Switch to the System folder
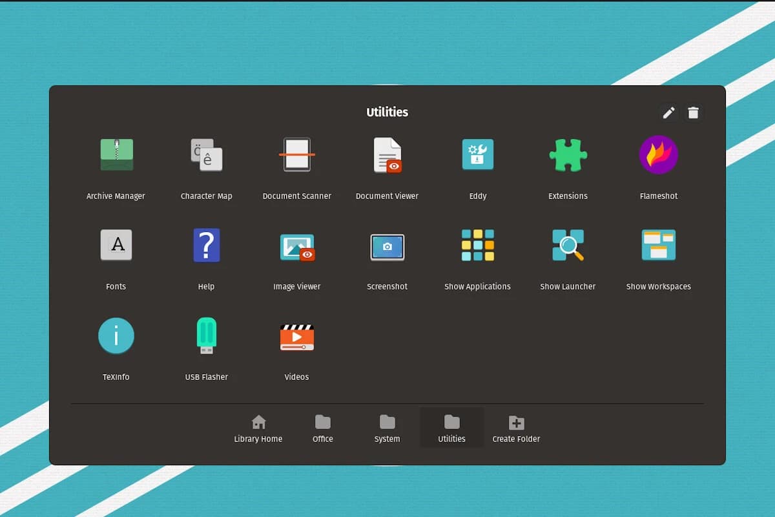The width and height of the screenshot is (775, 517). [x=387, y=429]
